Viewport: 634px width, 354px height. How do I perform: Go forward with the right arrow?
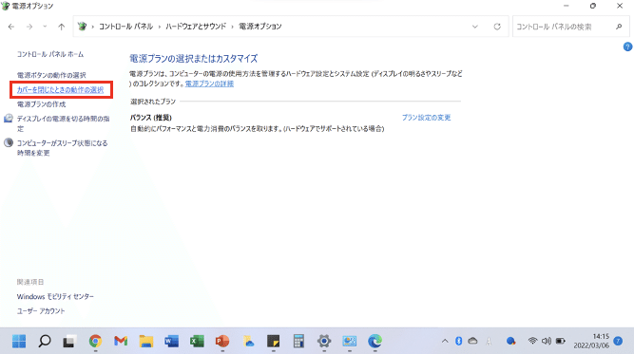(x=29, y=27)
